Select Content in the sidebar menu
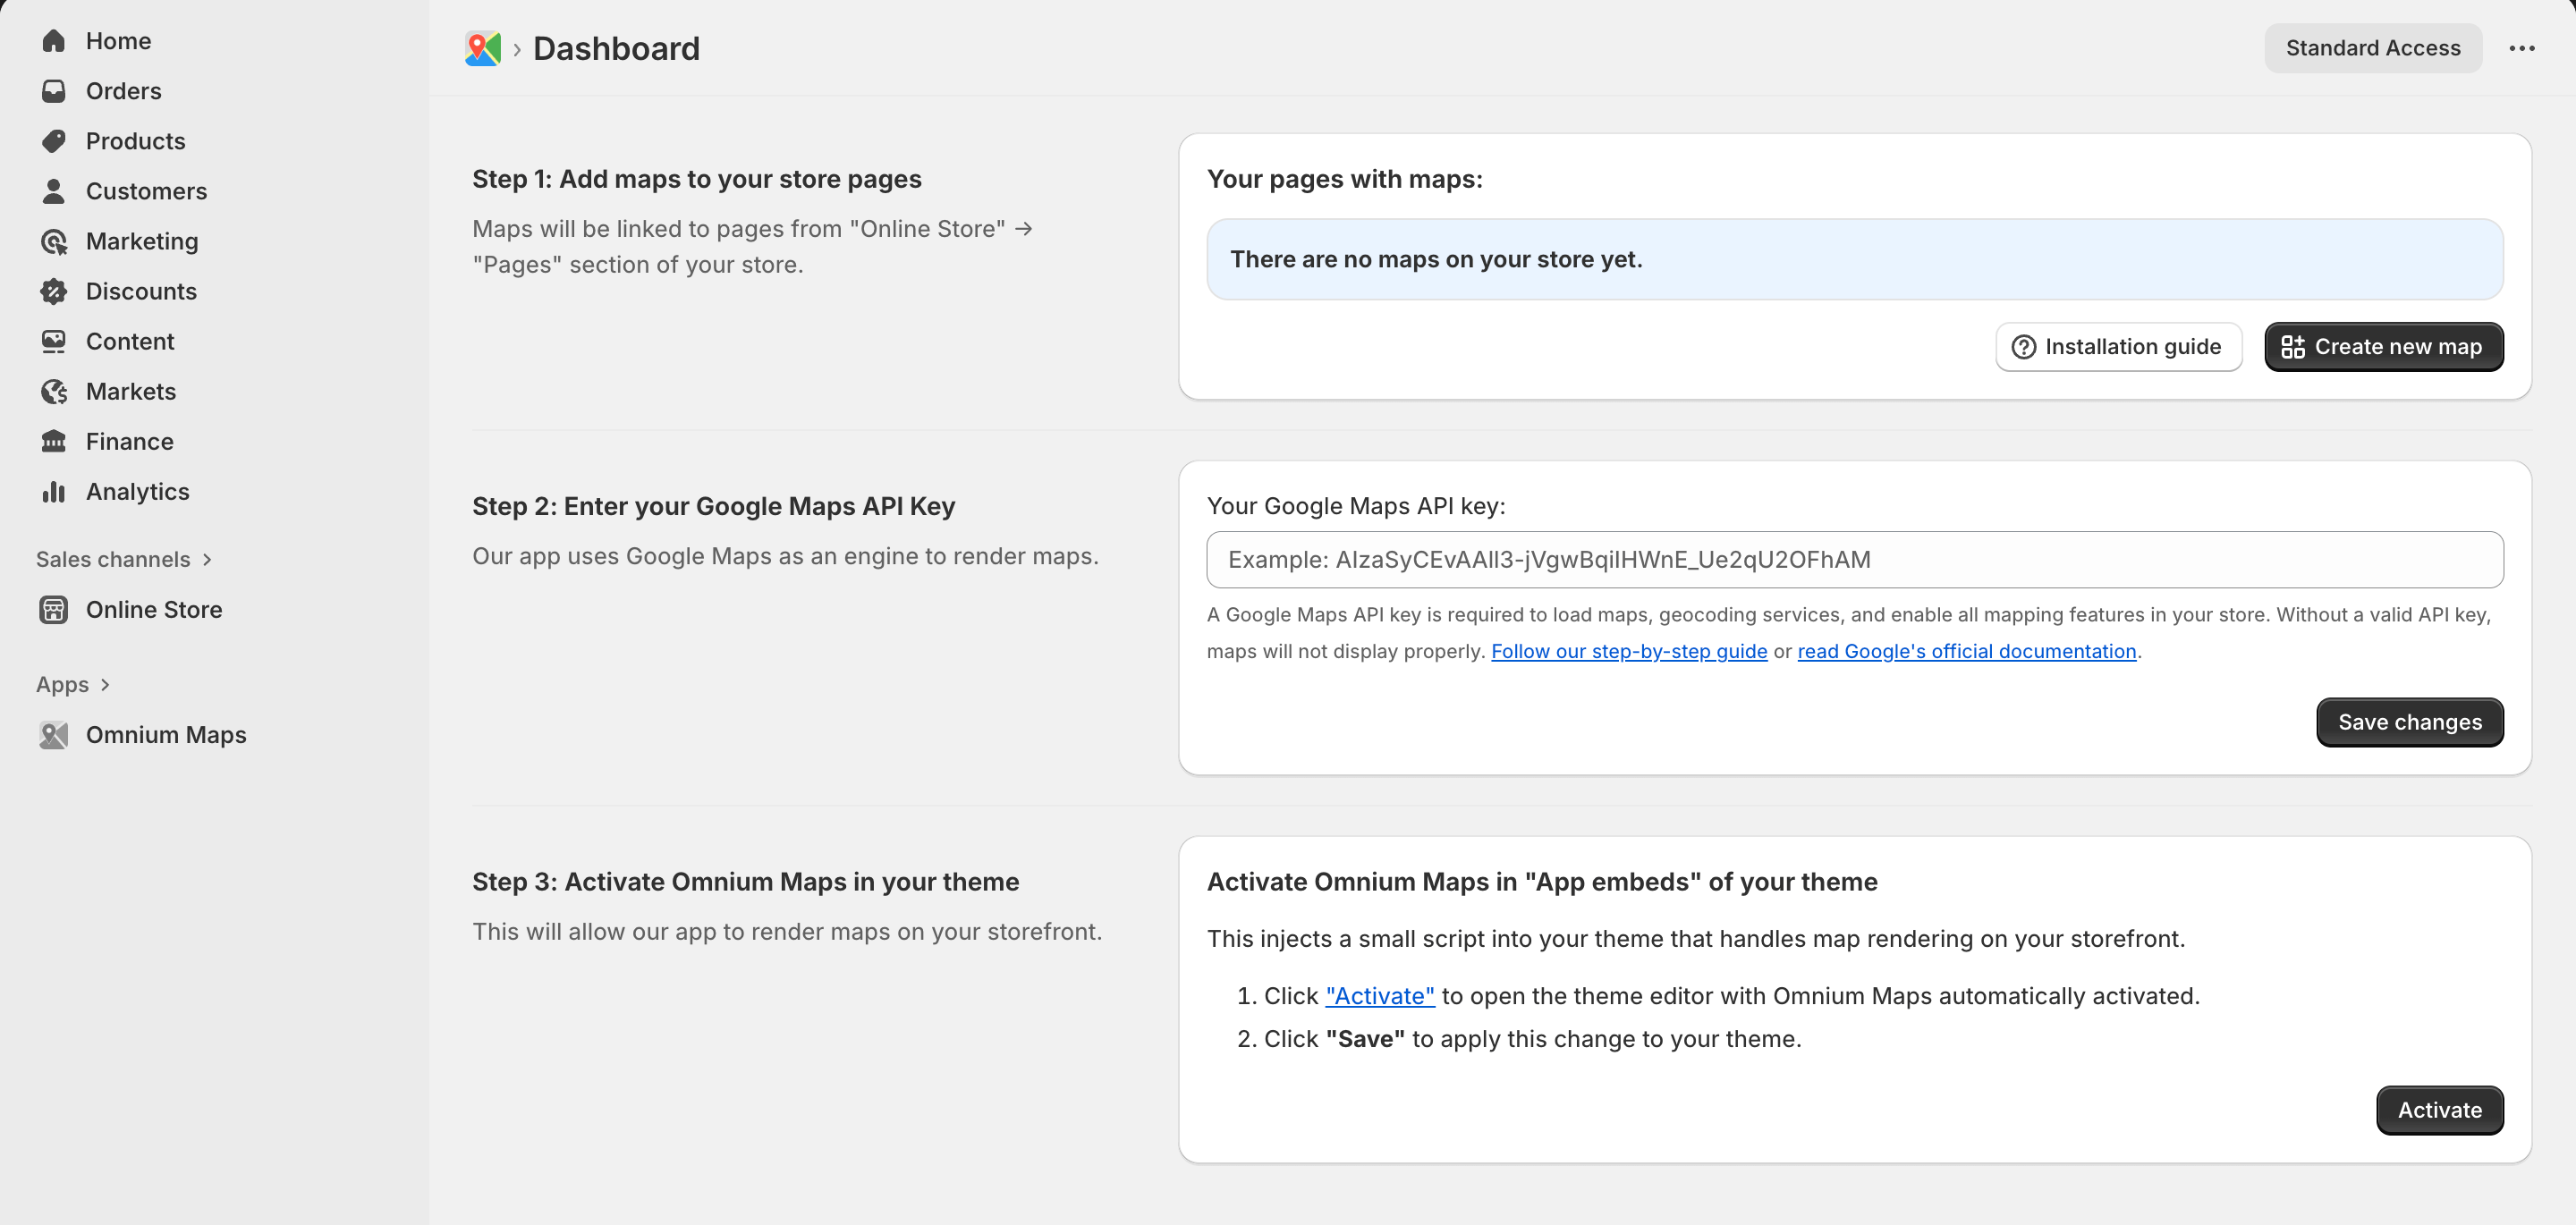Screen dimensions: 2576x1225 55,341
